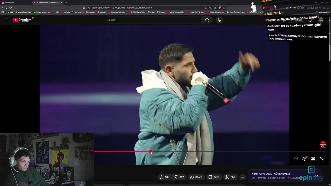Click the red ABONE OL subscribe badge
This screenshot has height=186, width=331.
(323, 144)
